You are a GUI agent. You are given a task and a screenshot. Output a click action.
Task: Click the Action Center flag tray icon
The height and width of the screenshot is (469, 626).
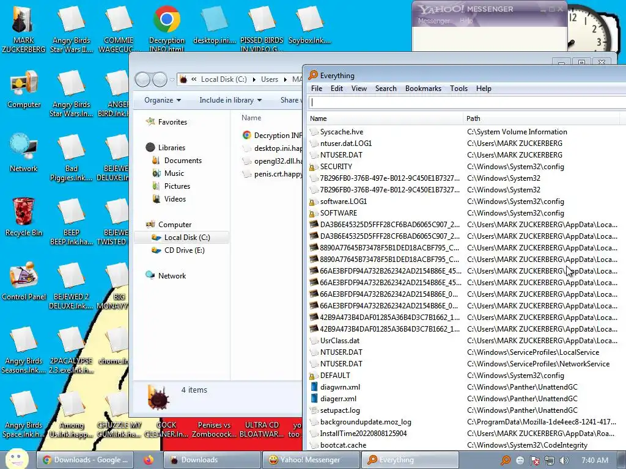point(534,460)
